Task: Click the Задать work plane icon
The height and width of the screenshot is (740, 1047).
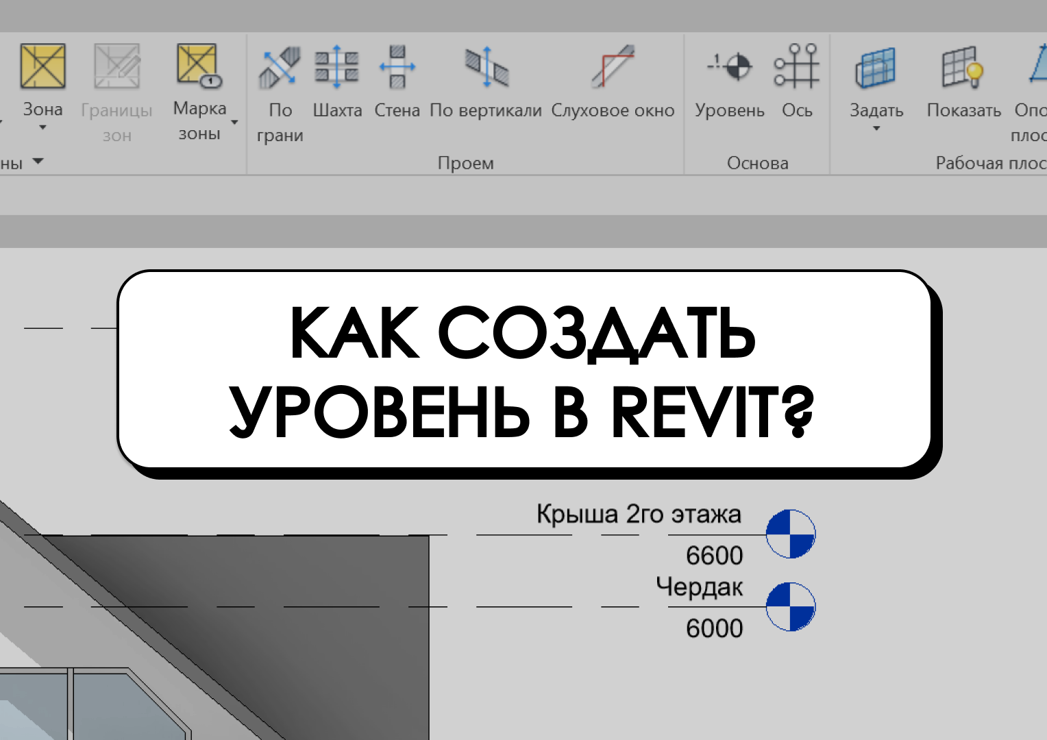Action: (x=876, y=67)
